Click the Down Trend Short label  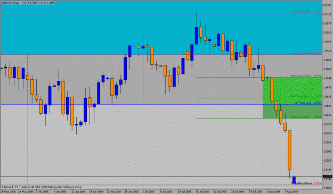(x=306, y=53)
